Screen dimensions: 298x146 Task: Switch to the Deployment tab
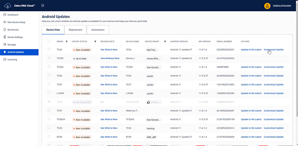tap(75, 30)
